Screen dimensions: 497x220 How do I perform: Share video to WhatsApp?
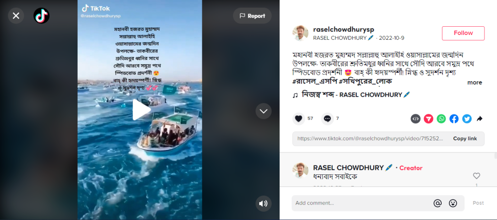pos(441,118)
